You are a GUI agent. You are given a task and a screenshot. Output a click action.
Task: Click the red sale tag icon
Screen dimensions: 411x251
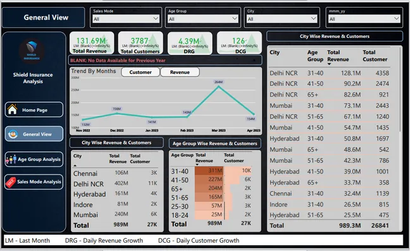pyautogui.click(x=11, y=182)
